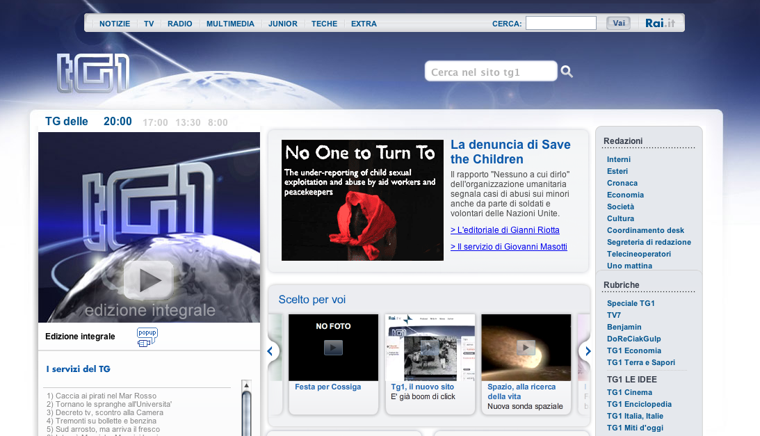Screen dimensions: 760x436
Task: Switch to the 8:00 edition
Action: click(218, 122)
